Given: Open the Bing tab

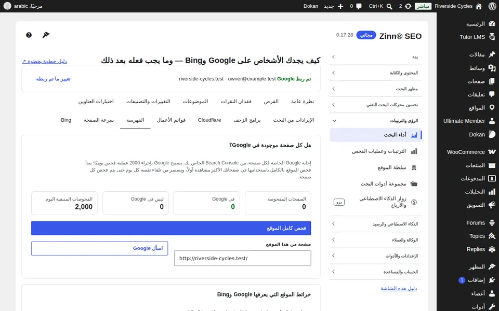Looking at the screenshot, I should click(x=66, y=120).
